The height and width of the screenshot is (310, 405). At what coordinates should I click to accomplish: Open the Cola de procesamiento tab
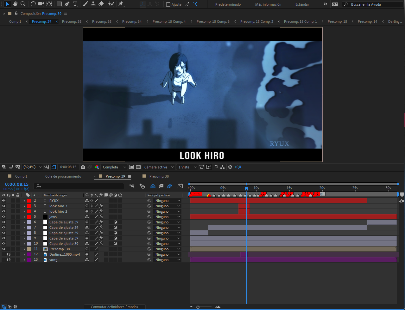tap(63, 176)
